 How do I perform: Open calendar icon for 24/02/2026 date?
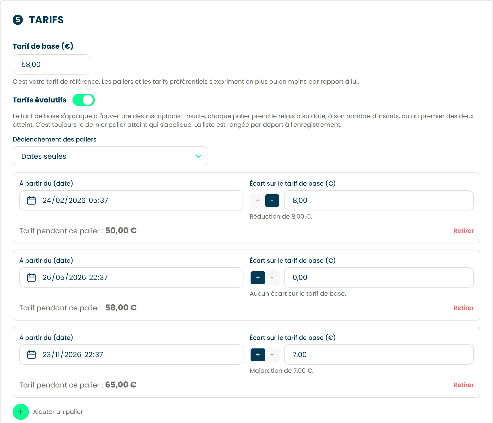[31, 200]
